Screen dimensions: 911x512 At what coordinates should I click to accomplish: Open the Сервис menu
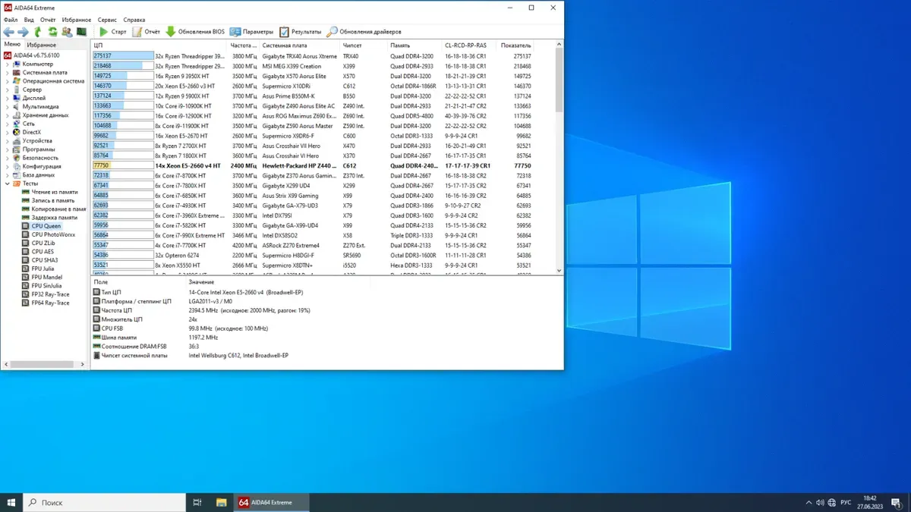[x=107, y=19]
